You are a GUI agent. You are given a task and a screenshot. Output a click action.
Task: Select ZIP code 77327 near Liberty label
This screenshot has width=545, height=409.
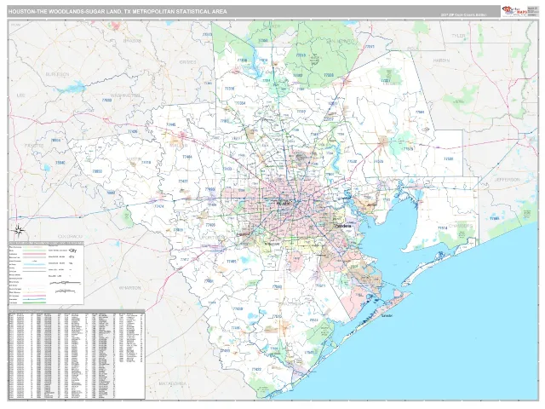(386, 81)
